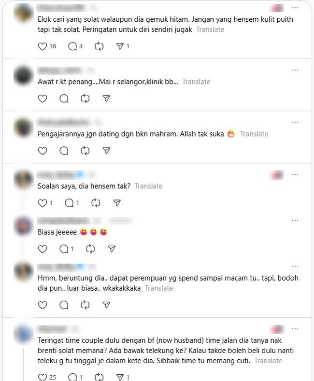
Task: Open more options for "Elok cari yang solat" comment
Action: tap(295, 8)
